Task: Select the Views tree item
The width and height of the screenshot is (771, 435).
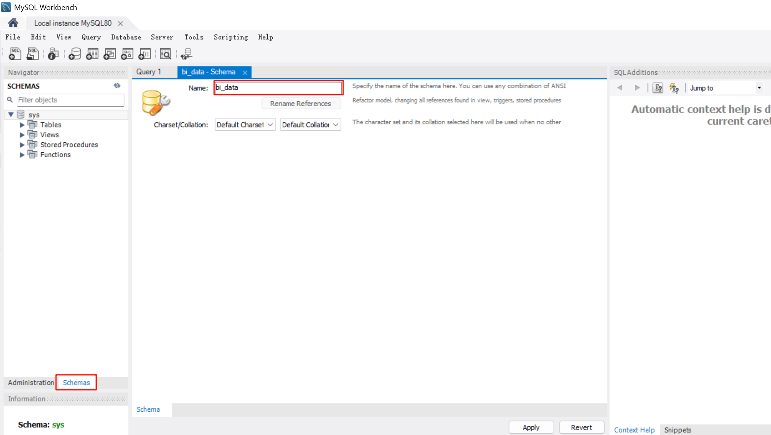Action: (49, 134)
